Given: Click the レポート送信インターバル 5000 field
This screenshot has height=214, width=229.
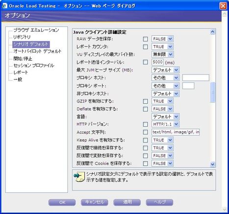Looking at the screenshot, I should (x=157, y=62).
